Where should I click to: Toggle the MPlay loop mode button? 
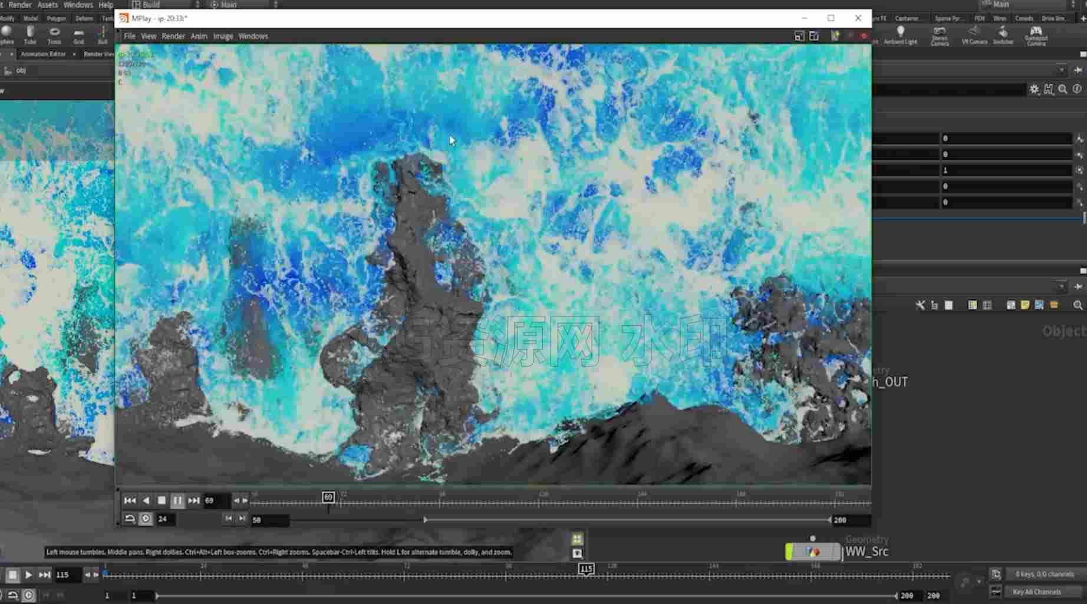point(130,519)
